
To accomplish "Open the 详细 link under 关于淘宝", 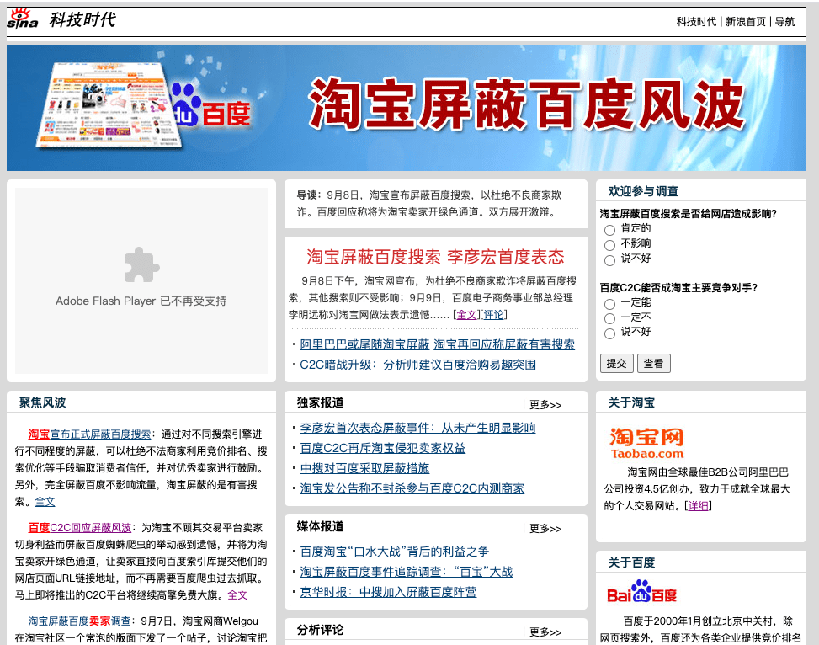I will click(699, 505).
